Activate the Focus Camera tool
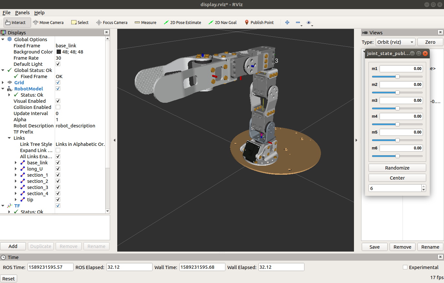The image size is (444, 283). click(112, 22)
